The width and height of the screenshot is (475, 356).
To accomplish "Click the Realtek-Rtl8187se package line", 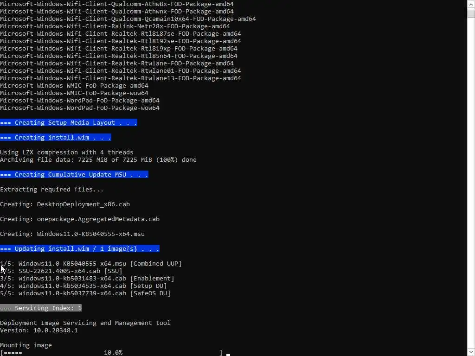I will pyautogui.click(x=121, y=33).
